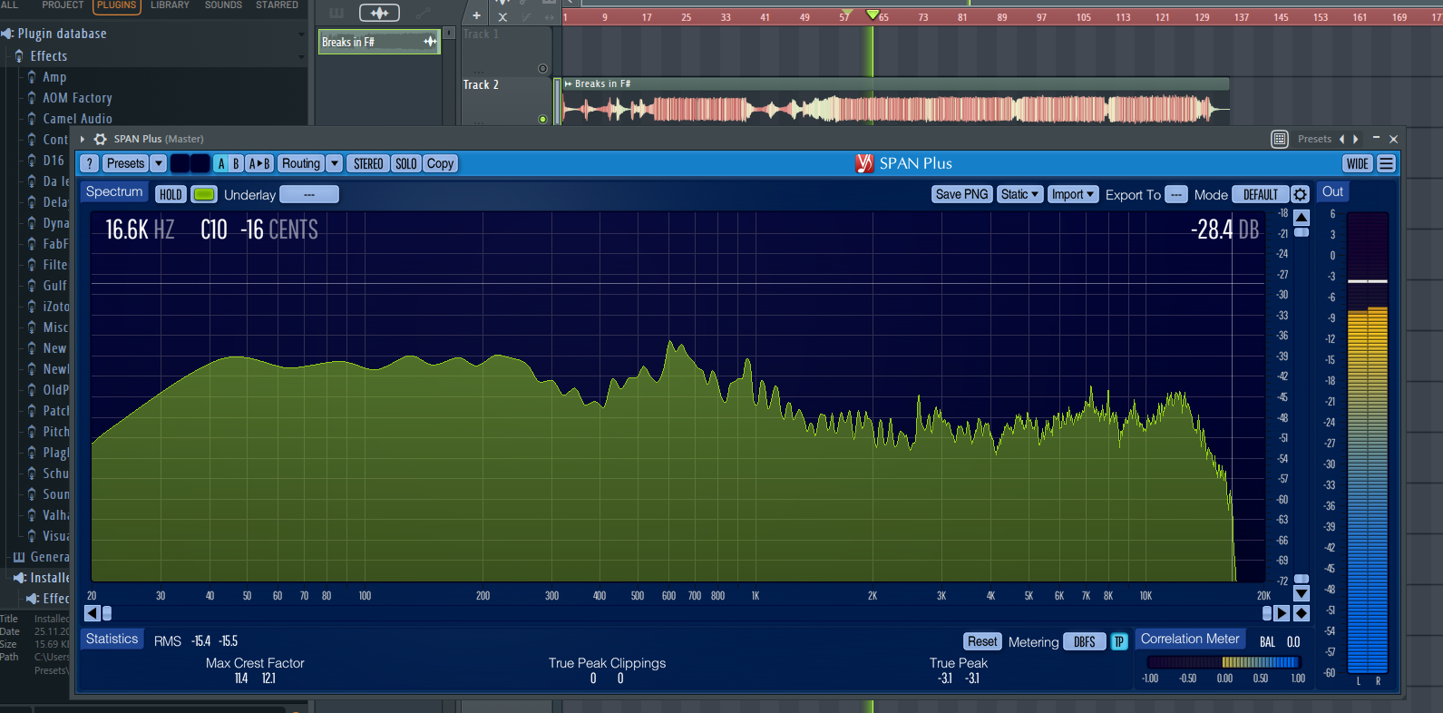
Task: Select the piano patterns filter in picker
Action: 336,13
